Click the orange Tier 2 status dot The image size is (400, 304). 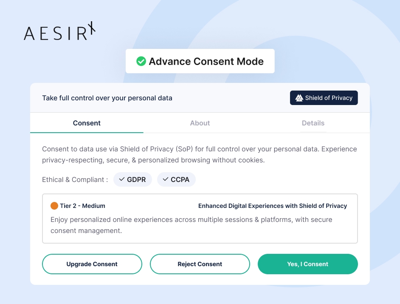point(54,205)
